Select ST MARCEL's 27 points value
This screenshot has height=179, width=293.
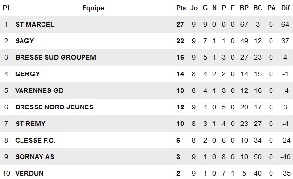pyautogui.click(x=180, y=24)
